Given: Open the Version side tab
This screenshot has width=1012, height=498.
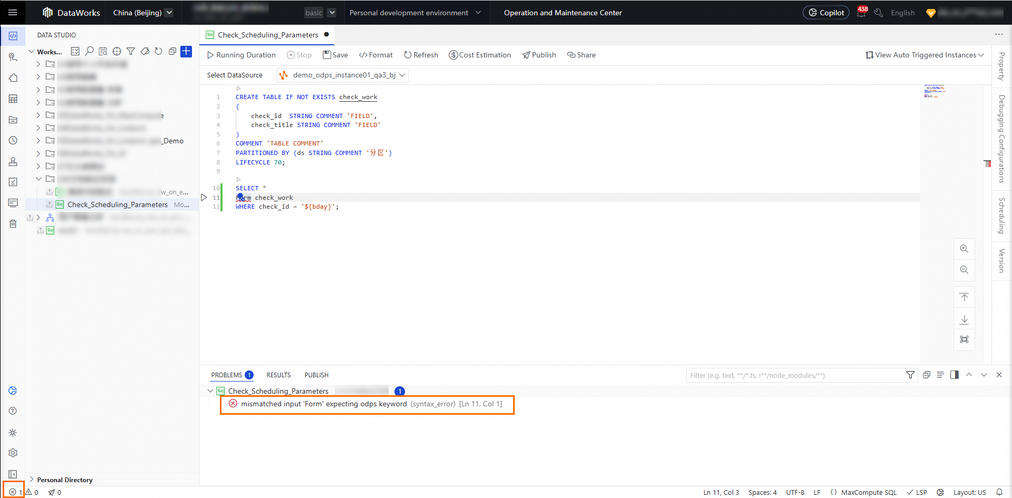Looking at the screenshot, I should (x=1001, y=261).
